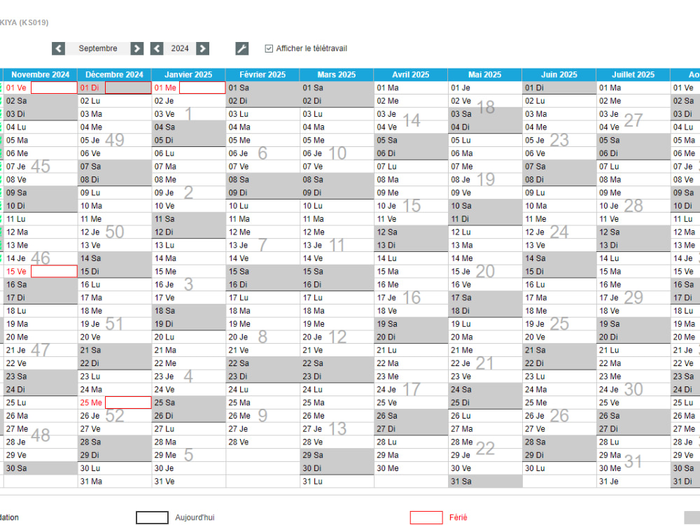The width and height of the screenshot is (700, 525).
Task: Select 21 Sa in Décembre 2024
Action: tap(114, 351)
